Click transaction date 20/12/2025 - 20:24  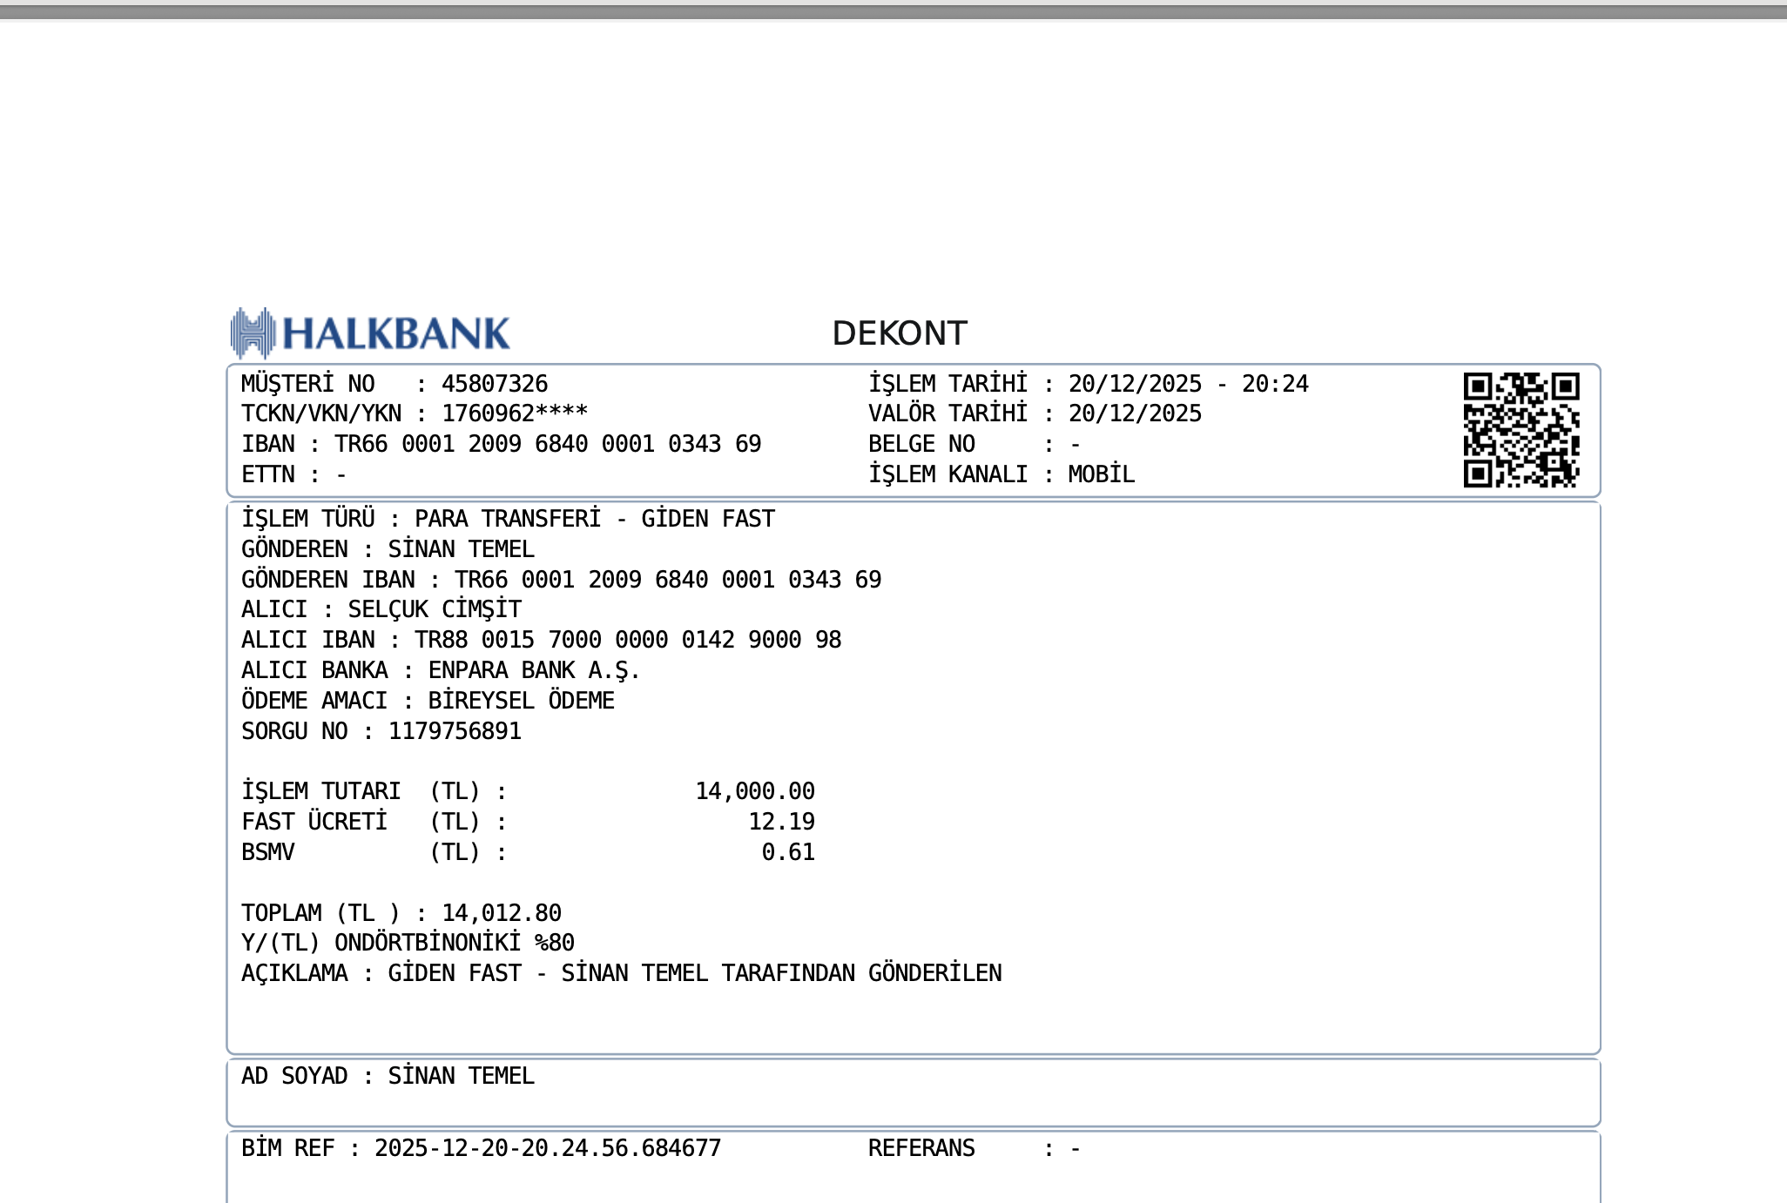[x=1189, y=384]
